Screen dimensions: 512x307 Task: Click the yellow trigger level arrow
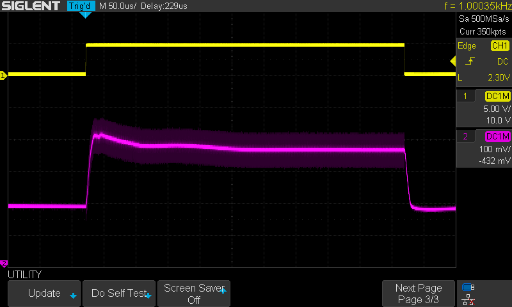(x=453, y=61)
